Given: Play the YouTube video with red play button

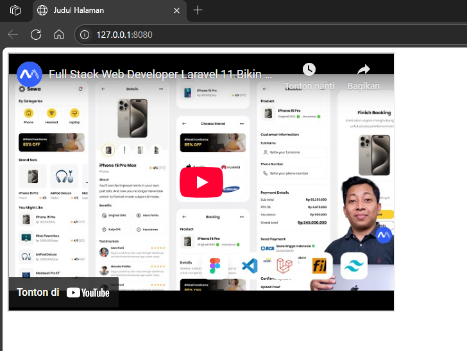Looking at the screenshot, I should pyautogui.click(x=201, y=182).
